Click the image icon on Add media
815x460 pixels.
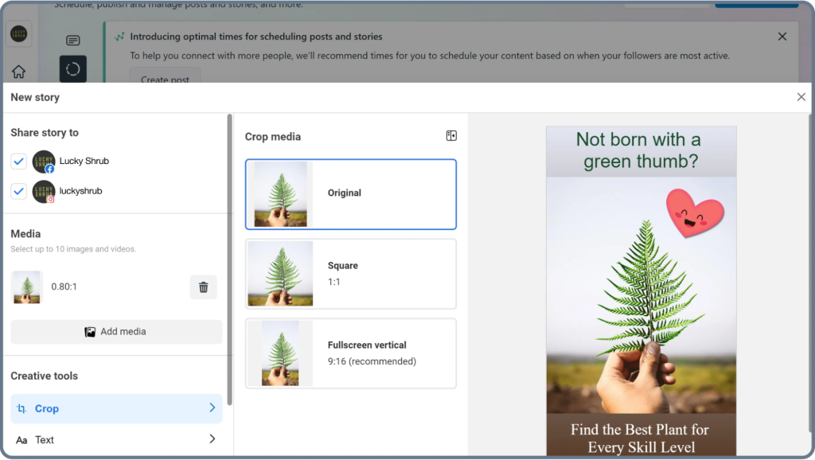coord(90,332)
